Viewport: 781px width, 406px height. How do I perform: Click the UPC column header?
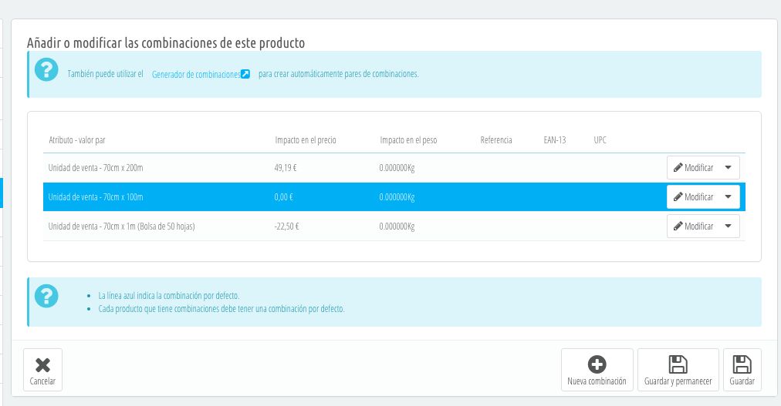click(600, 140)
